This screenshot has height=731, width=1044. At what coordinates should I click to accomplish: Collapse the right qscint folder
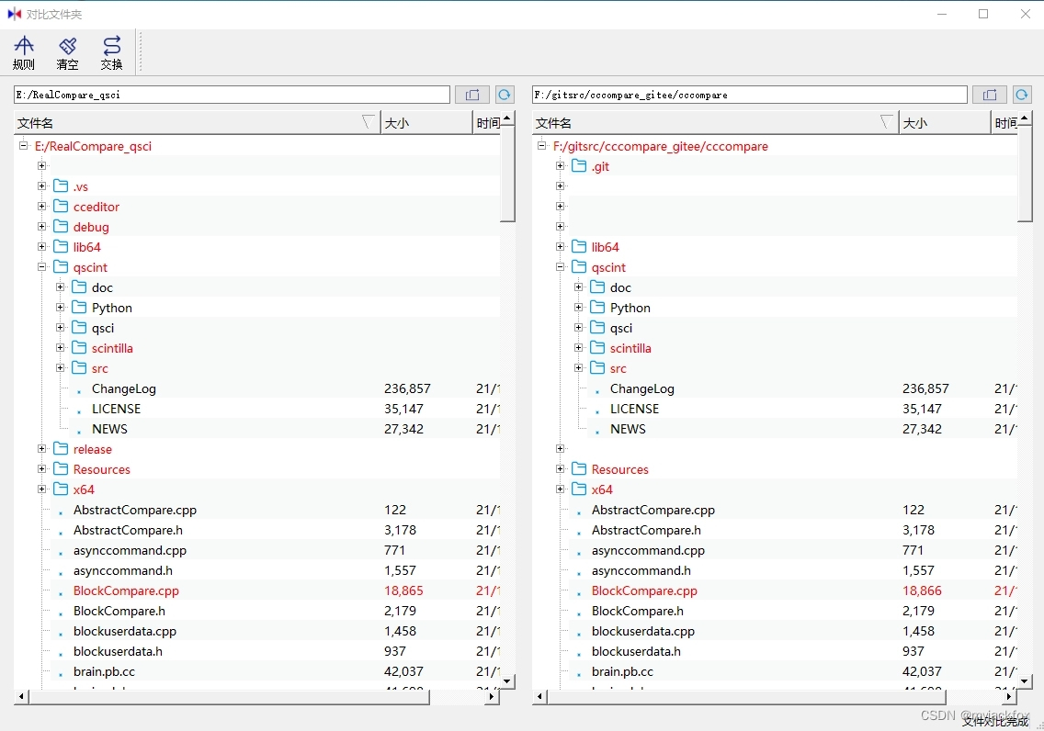tap(560, 266)
